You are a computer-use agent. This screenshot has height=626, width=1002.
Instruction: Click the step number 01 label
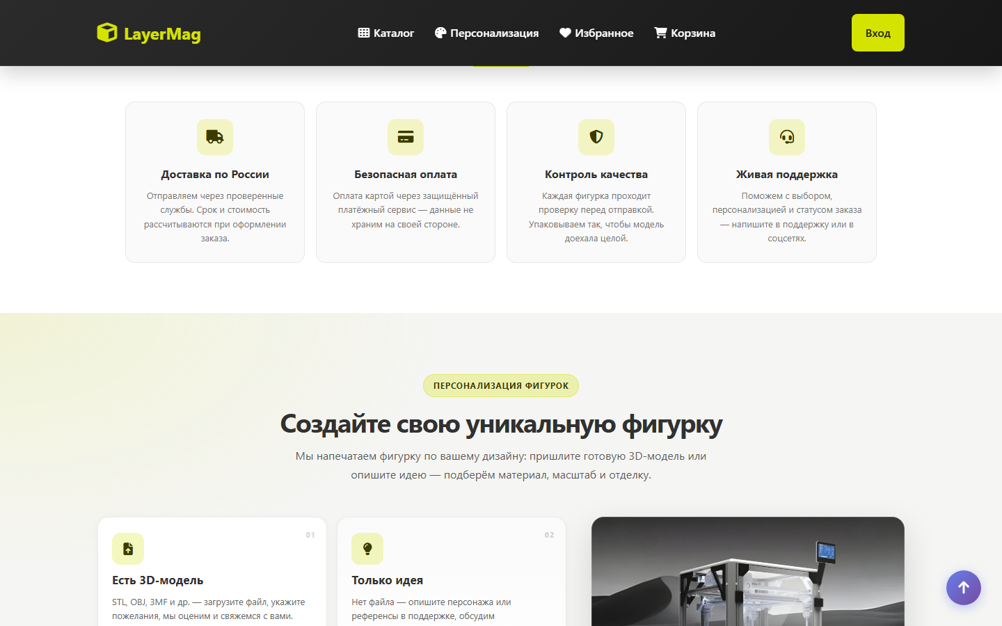[310, 535]
